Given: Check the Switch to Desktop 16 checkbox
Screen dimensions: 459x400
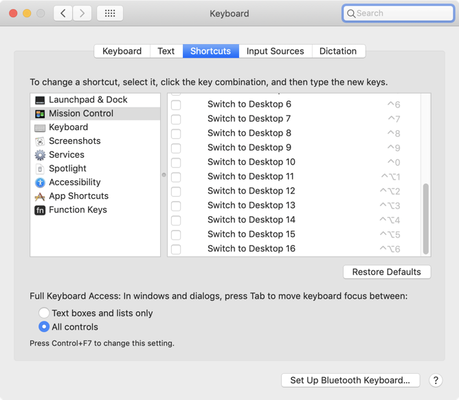Looking at the screenshot, I should pos(176,249).
